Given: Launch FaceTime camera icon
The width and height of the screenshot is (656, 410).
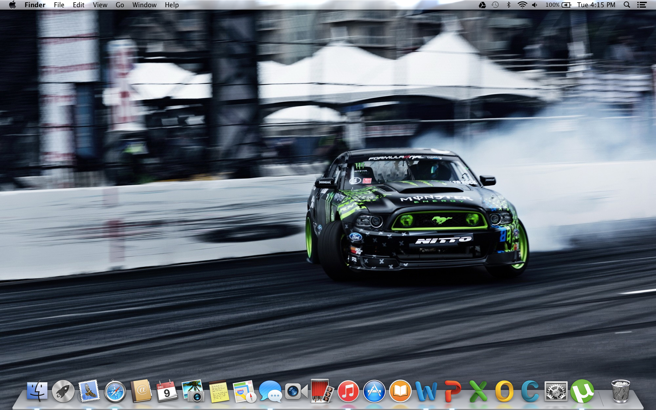Looking at the screenshot, I should pos(297,391).
